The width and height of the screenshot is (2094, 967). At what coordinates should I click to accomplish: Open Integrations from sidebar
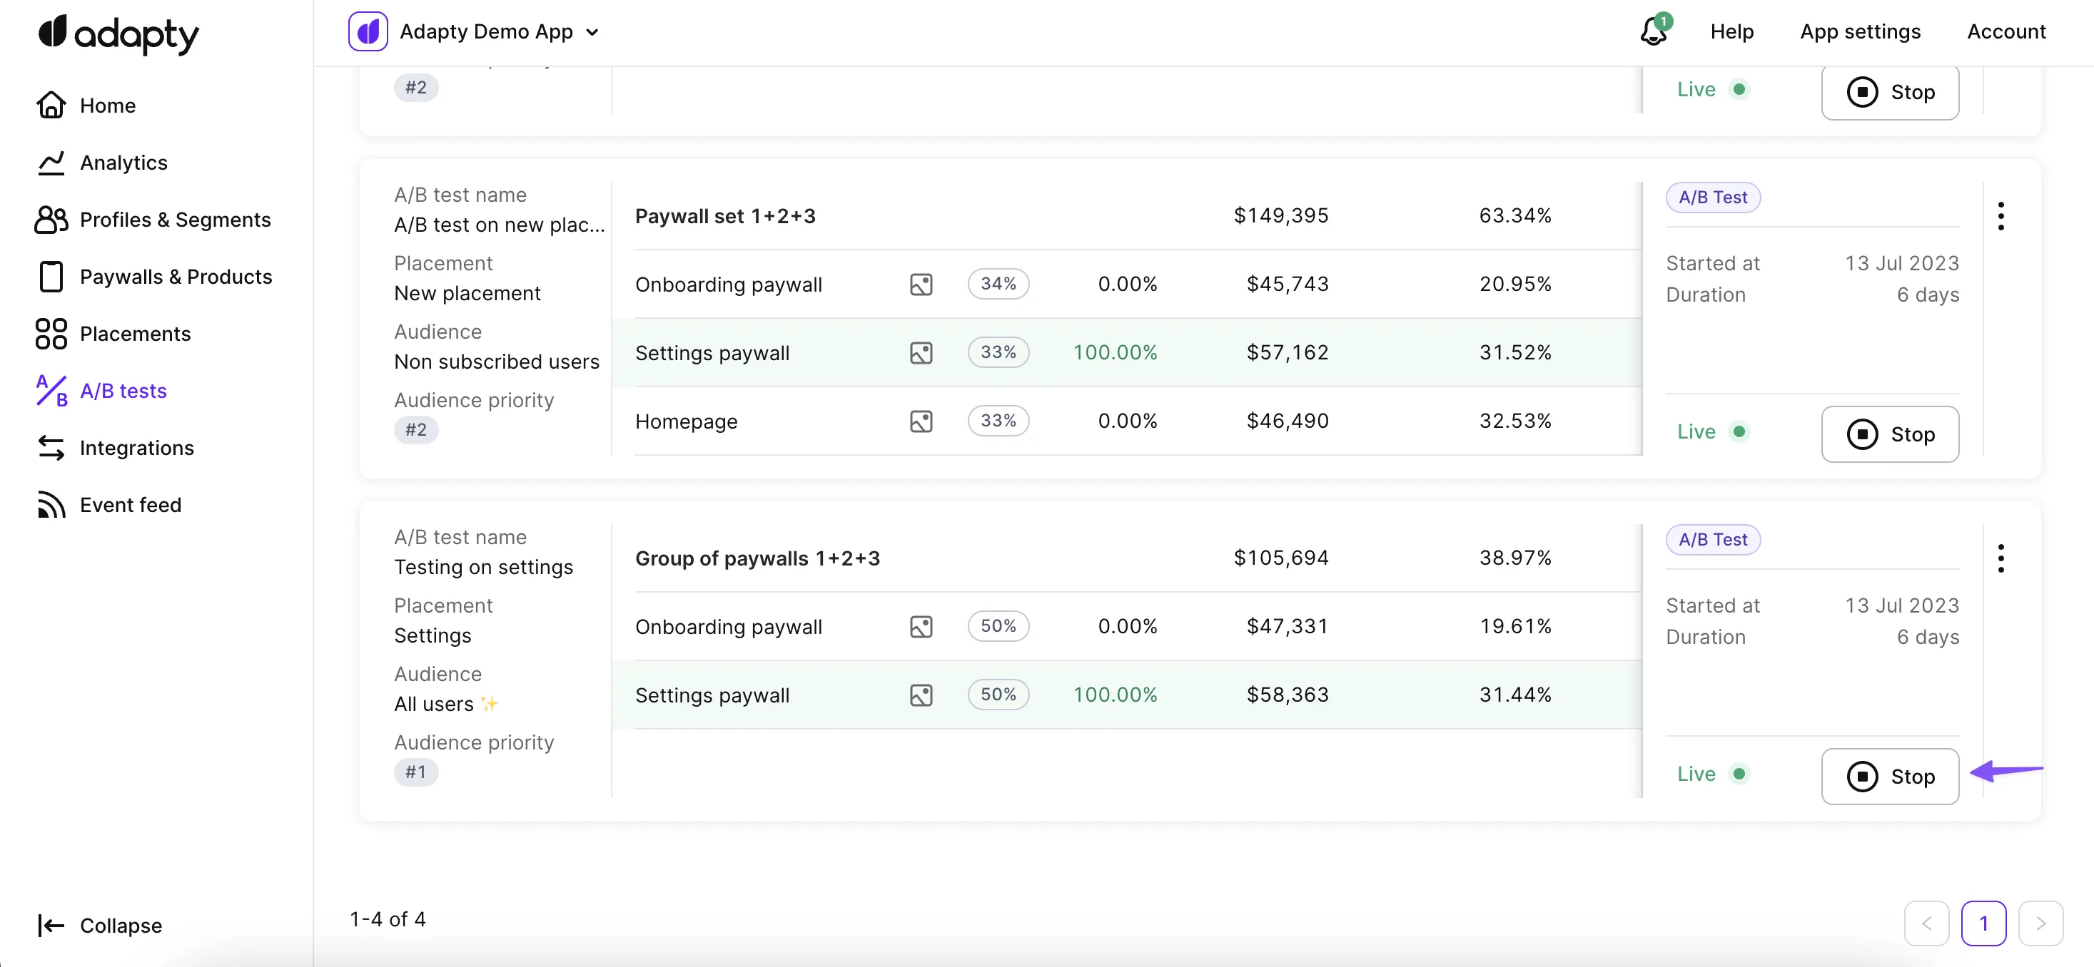point(136,448)
